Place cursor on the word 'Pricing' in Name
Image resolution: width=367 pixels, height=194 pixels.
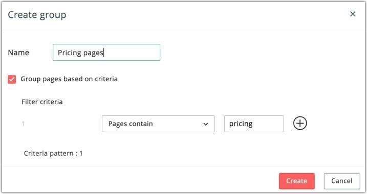(x=69, y=53)
